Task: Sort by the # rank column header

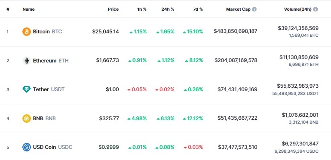Action: click(8, 9)
